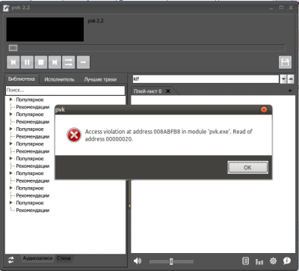Open settings via the gear icon
Image resolution: width=299 pixels, height=271 pixels.
[x=273, y=261]
